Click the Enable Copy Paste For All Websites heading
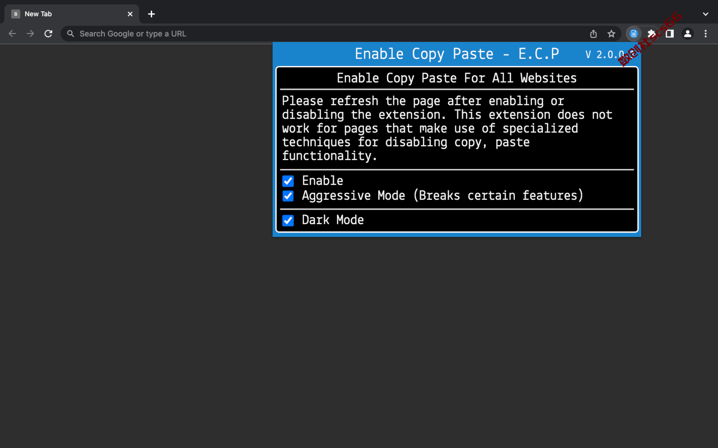This screenshot has width=718, height=448. pos(457,78)
